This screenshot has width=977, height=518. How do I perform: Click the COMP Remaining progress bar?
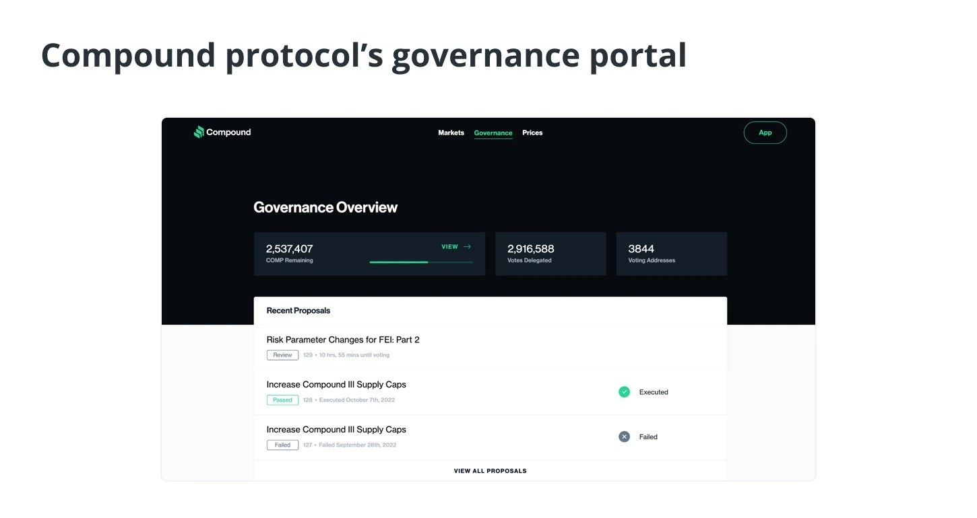421,262
